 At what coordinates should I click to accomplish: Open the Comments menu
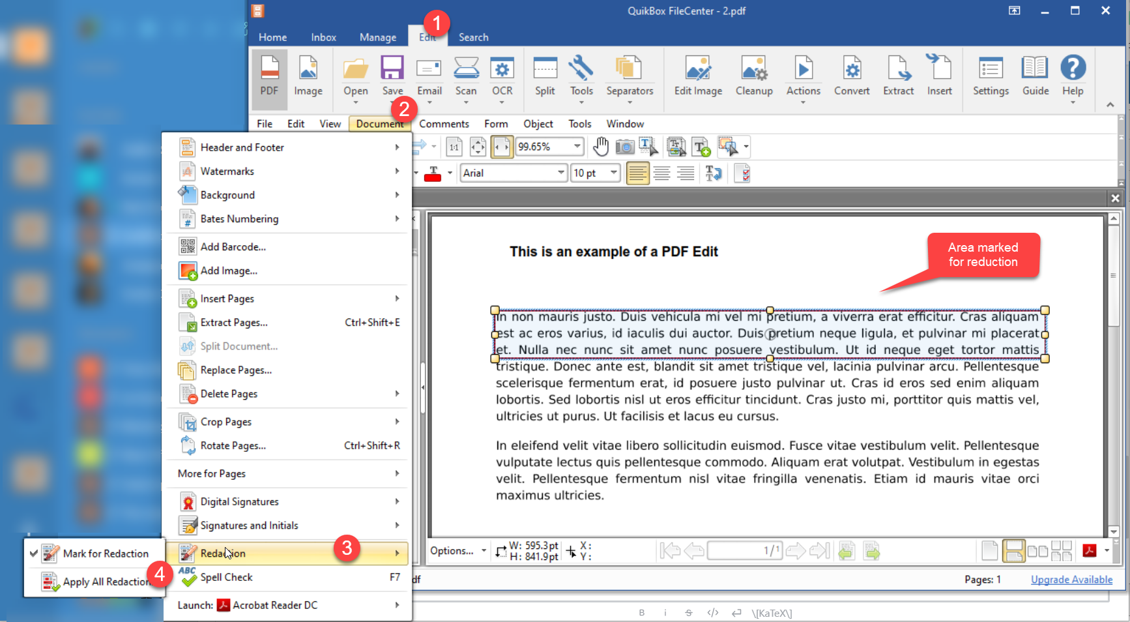444,124
